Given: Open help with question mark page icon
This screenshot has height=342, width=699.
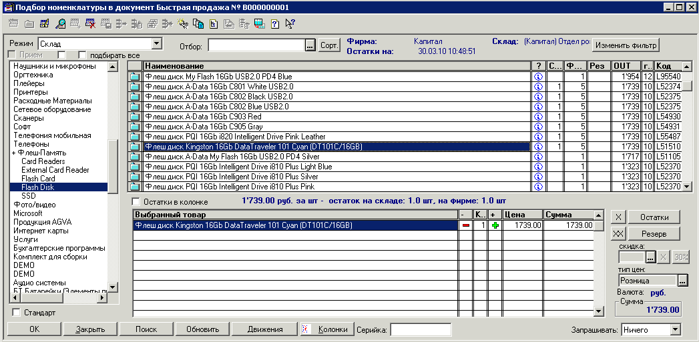Looking at the screenshot, I should [275, 23].
